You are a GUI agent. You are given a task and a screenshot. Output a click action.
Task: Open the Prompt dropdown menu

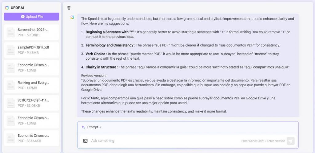[94, 127]
